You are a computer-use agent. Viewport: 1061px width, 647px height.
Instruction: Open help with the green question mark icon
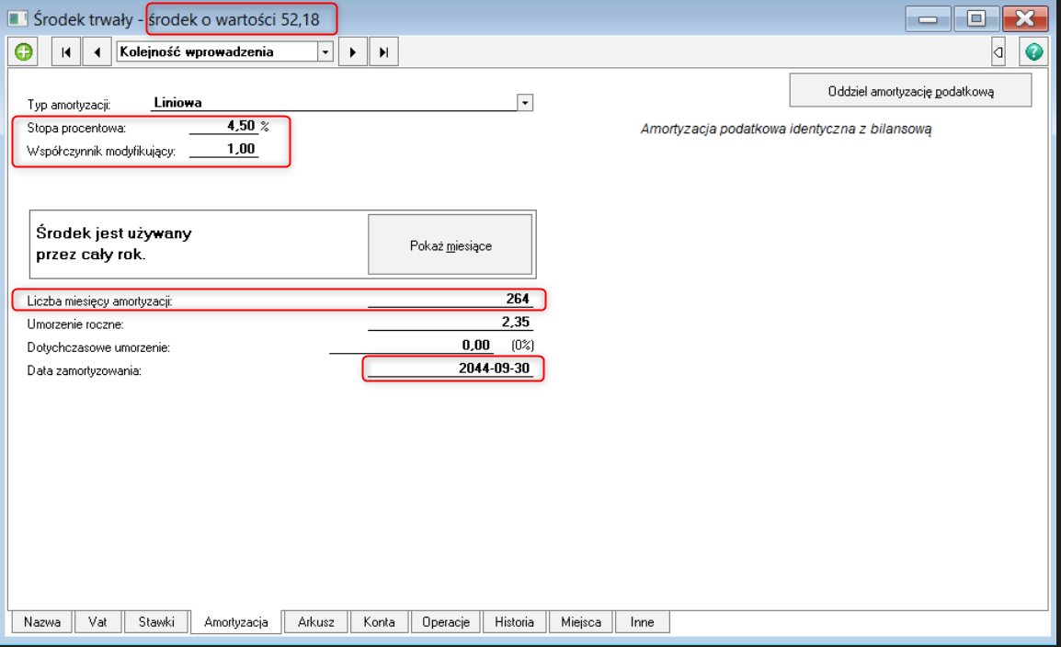click(x=1033, y=52)
